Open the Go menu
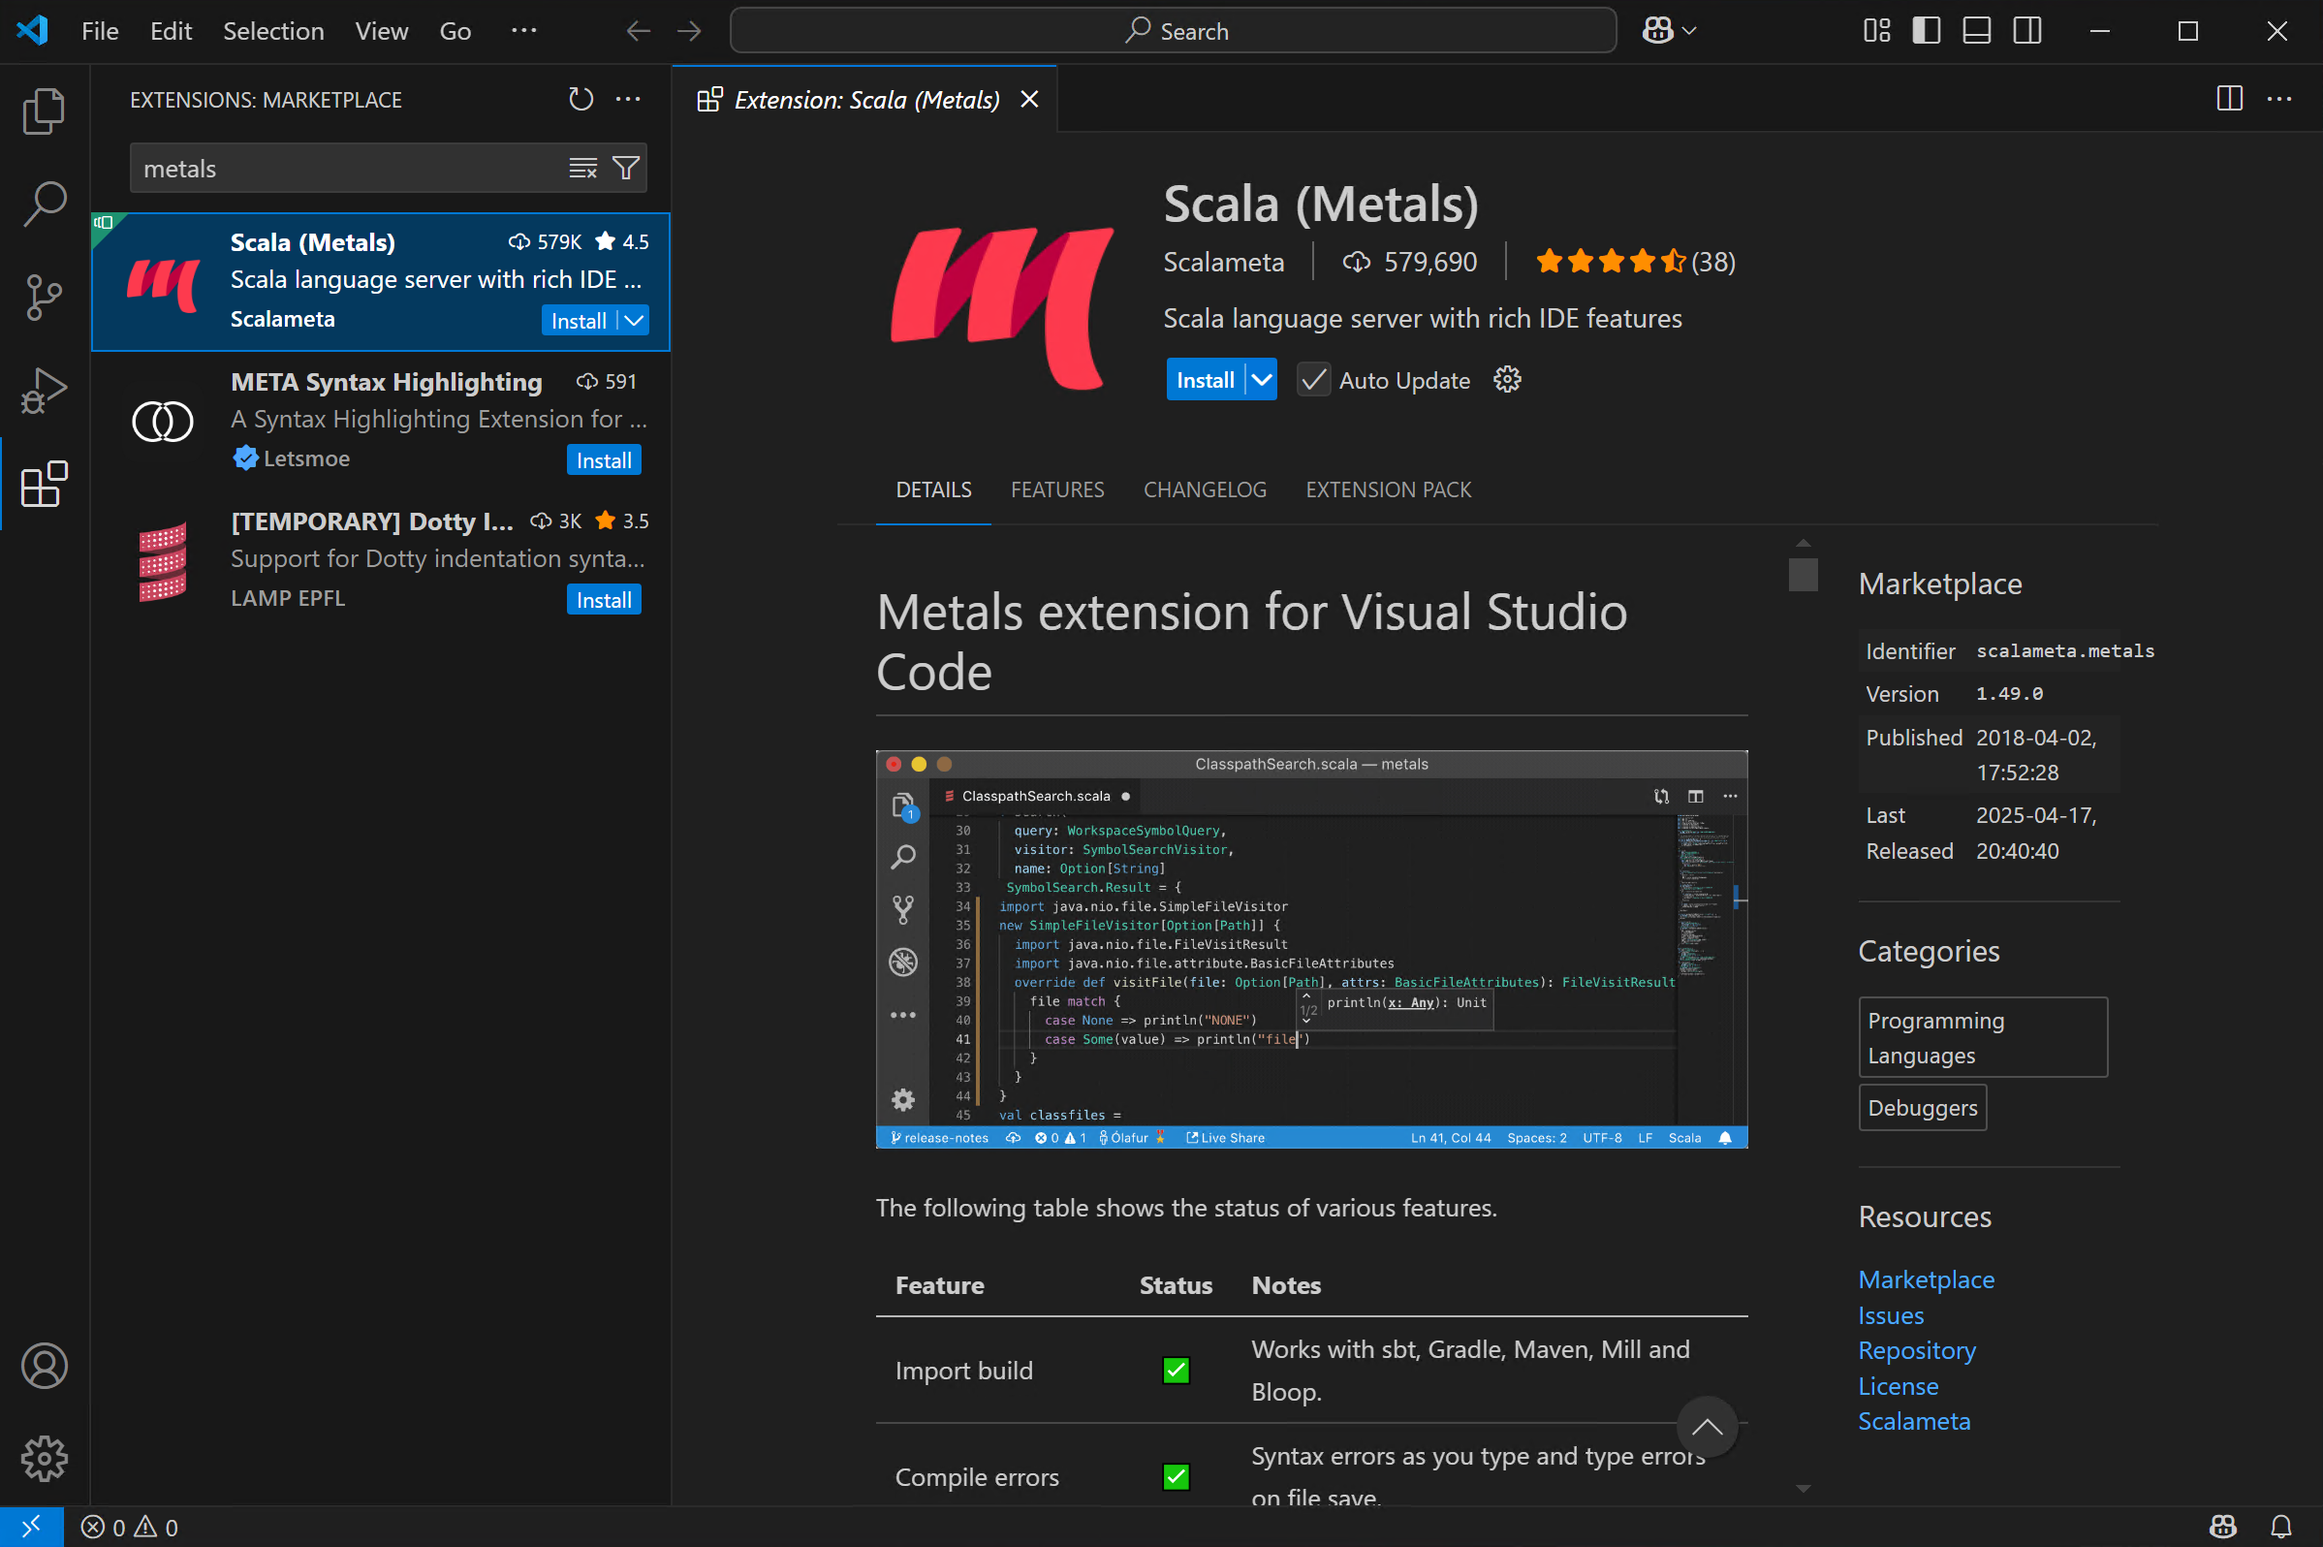 [455, 32]
